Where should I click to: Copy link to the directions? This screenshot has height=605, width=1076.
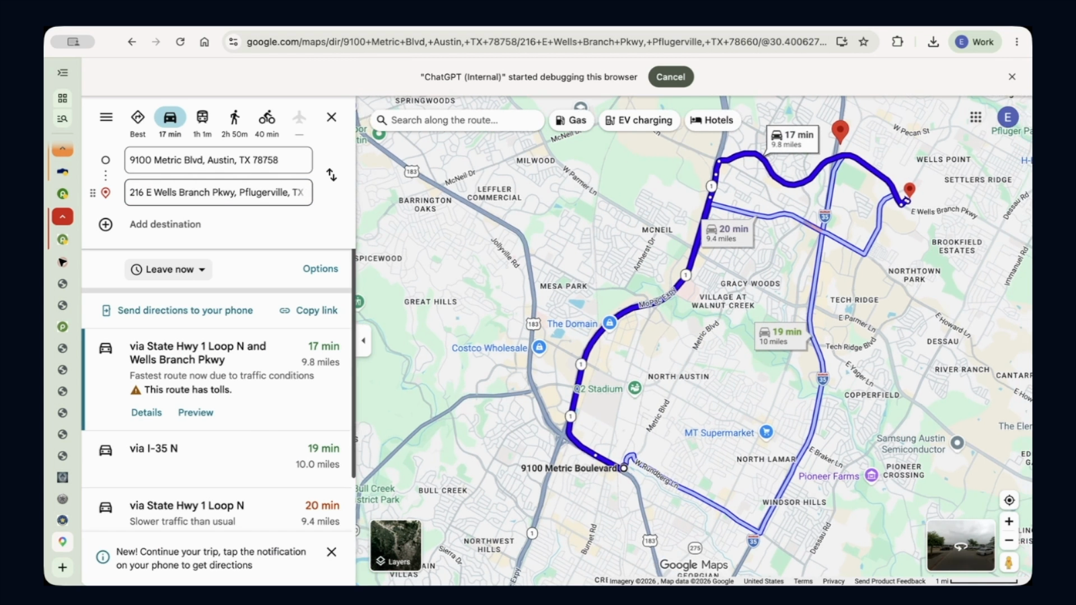309,311
